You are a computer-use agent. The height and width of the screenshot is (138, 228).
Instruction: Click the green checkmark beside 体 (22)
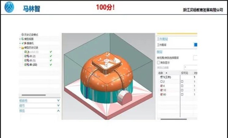(51, 65)
